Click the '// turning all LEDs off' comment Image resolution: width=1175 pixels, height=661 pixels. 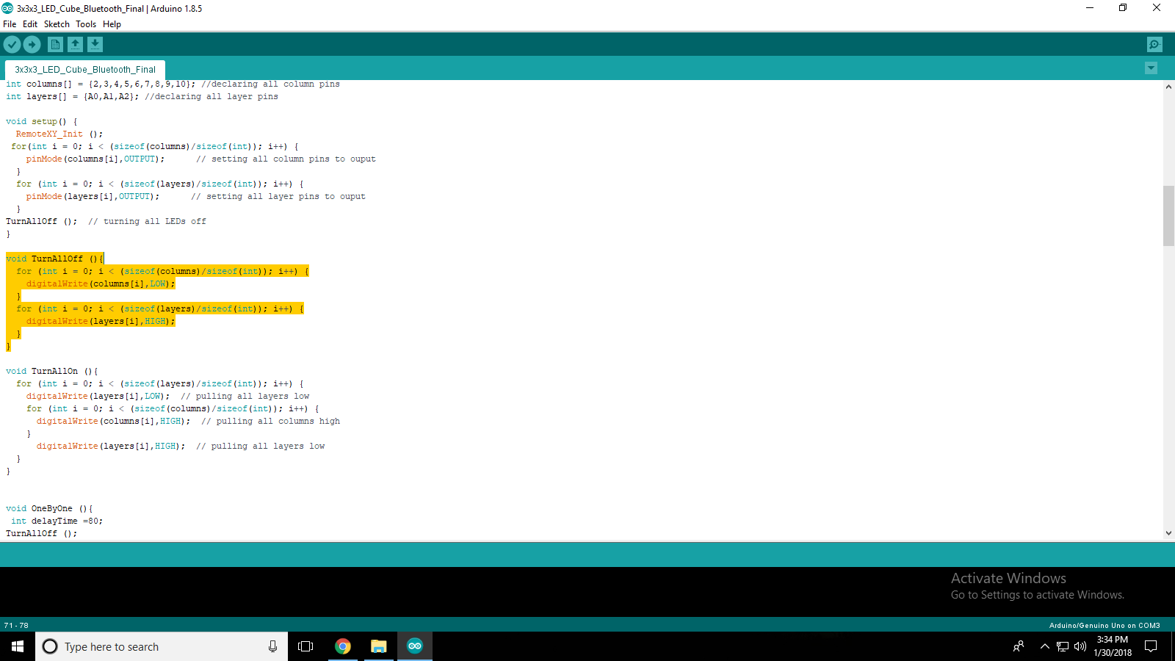coord(147,222)
